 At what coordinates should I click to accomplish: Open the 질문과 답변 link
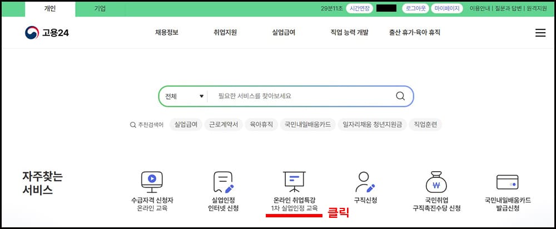tap(508, 8)
